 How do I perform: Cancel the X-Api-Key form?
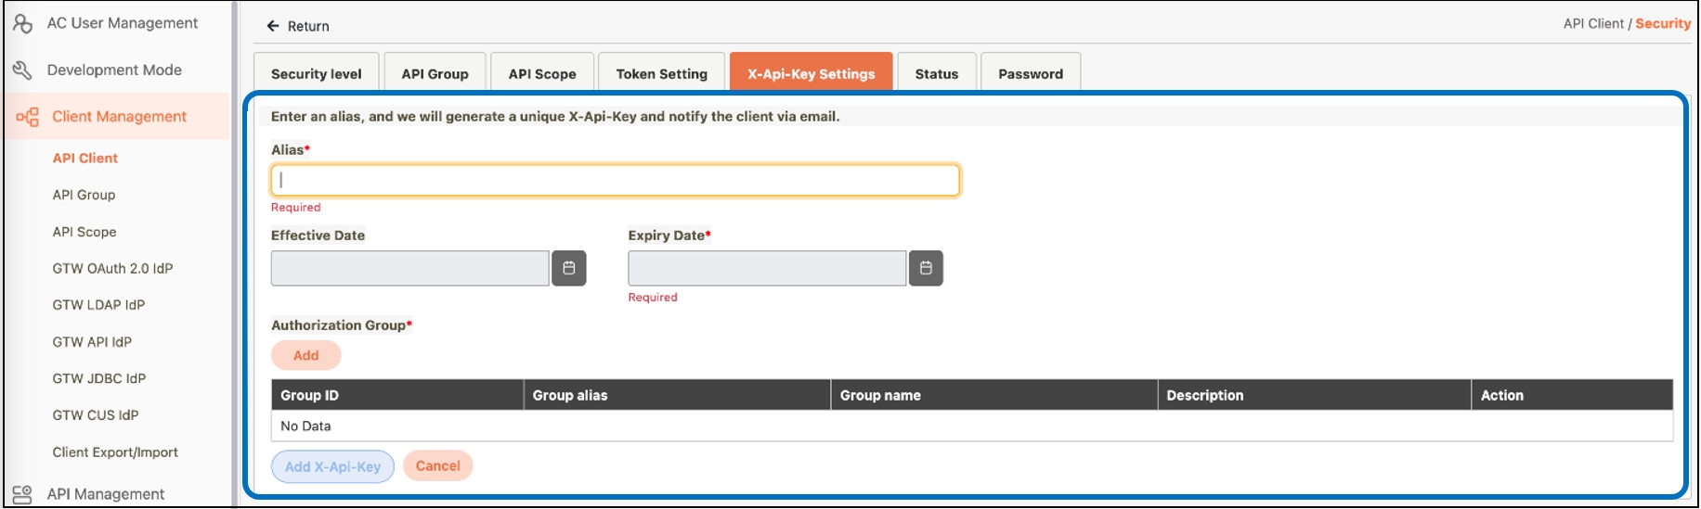[437, 465]
